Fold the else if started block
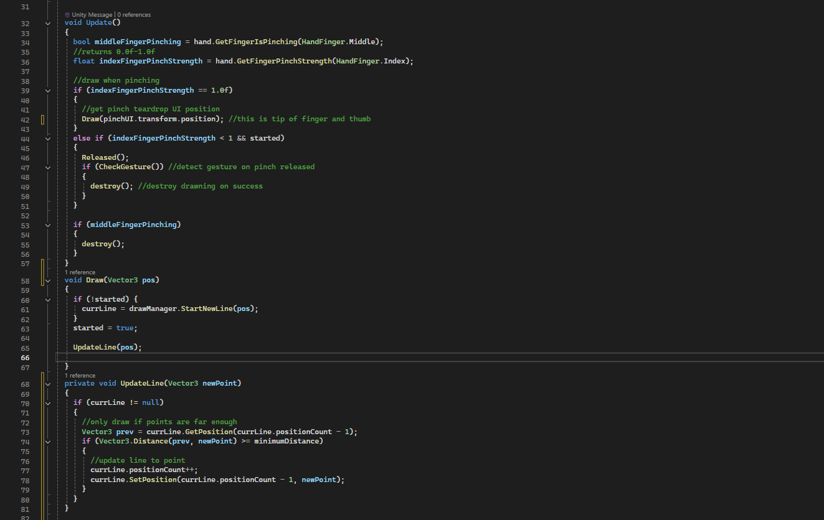Viewport: 824px width, 520px height. (x=48, y=139)
